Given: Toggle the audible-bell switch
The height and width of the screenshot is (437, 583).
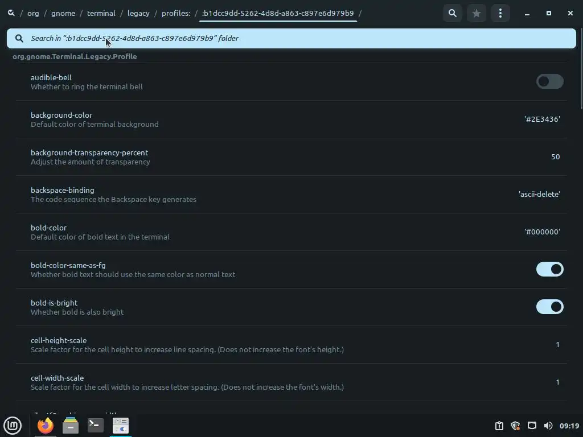Looking at the screenshot, I should (549, 81).
